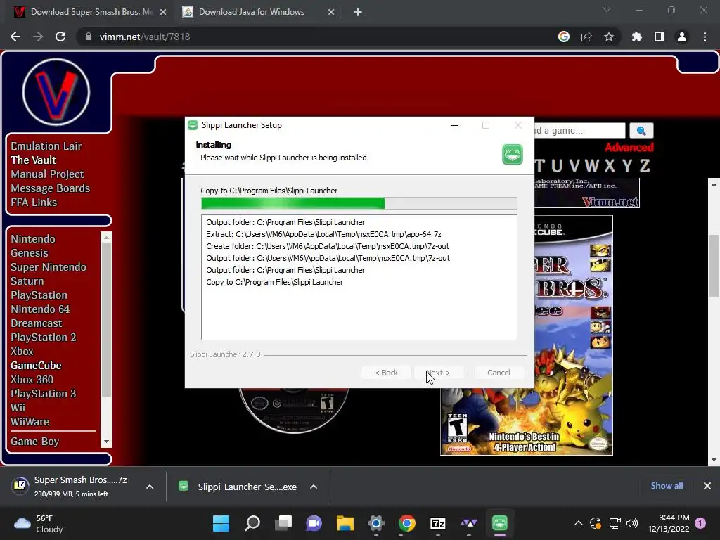Select Saturn in the systems list
Viewport: 720px width, 540px height.
(x=27, y=281)
